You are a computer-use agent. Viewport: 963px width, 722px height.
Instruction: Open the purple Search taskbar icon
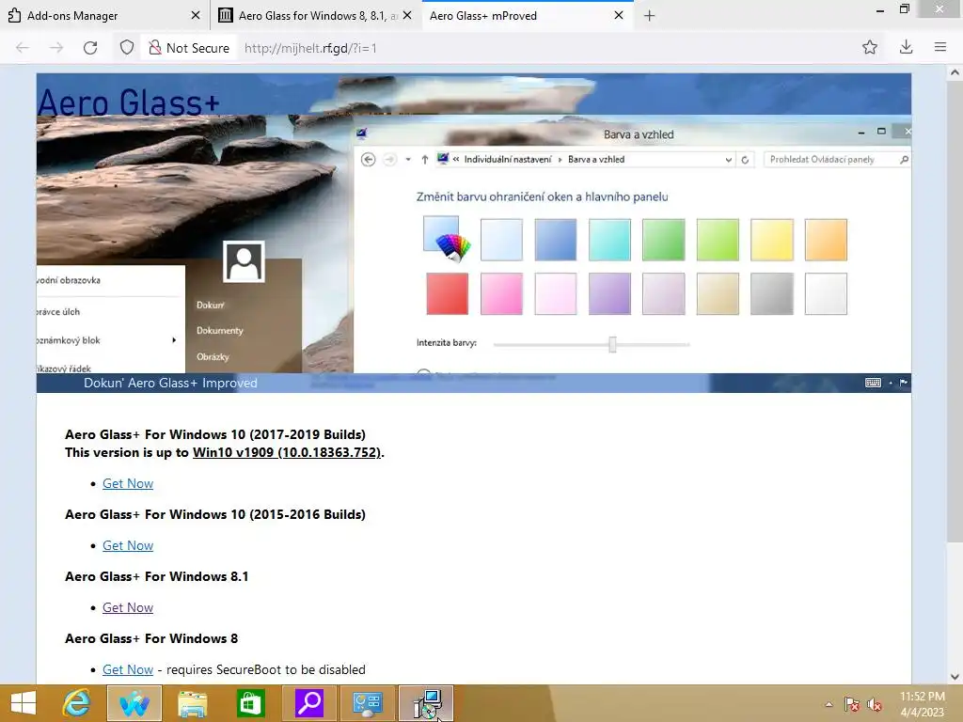coord(308,701)
